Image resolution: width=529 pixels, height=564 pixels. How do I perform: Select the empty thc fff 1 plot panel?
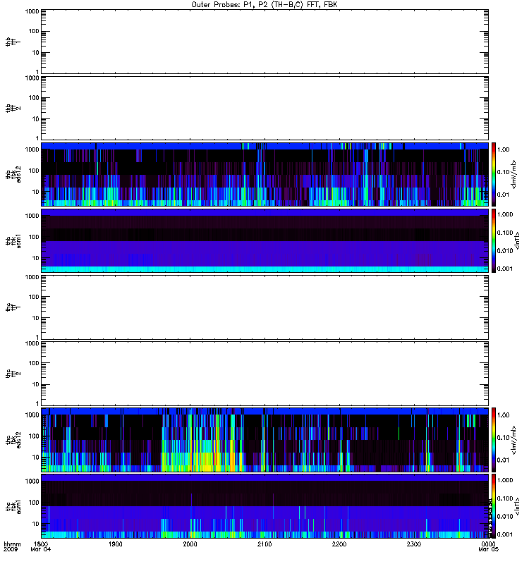(x=264, y=307)
